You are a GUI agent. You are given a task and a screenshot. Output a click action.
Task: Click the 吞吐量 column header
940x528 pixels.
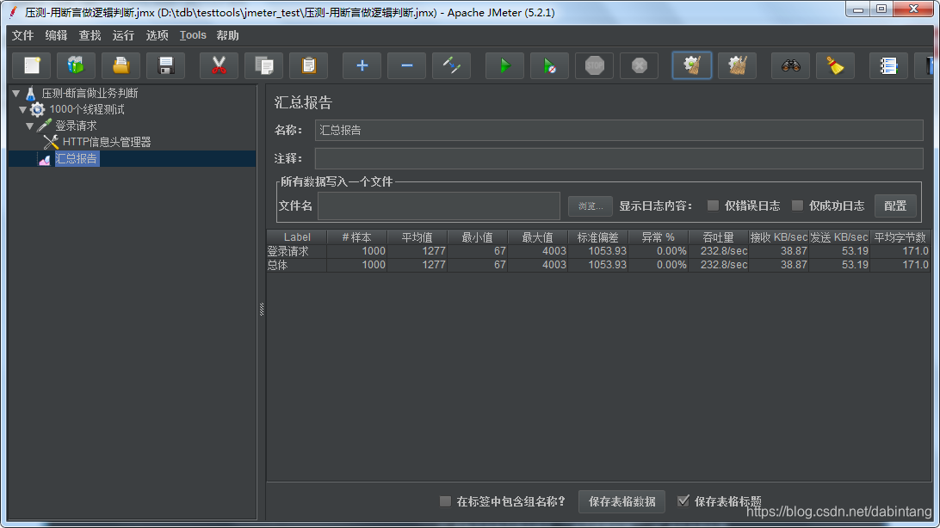point(718,237)
